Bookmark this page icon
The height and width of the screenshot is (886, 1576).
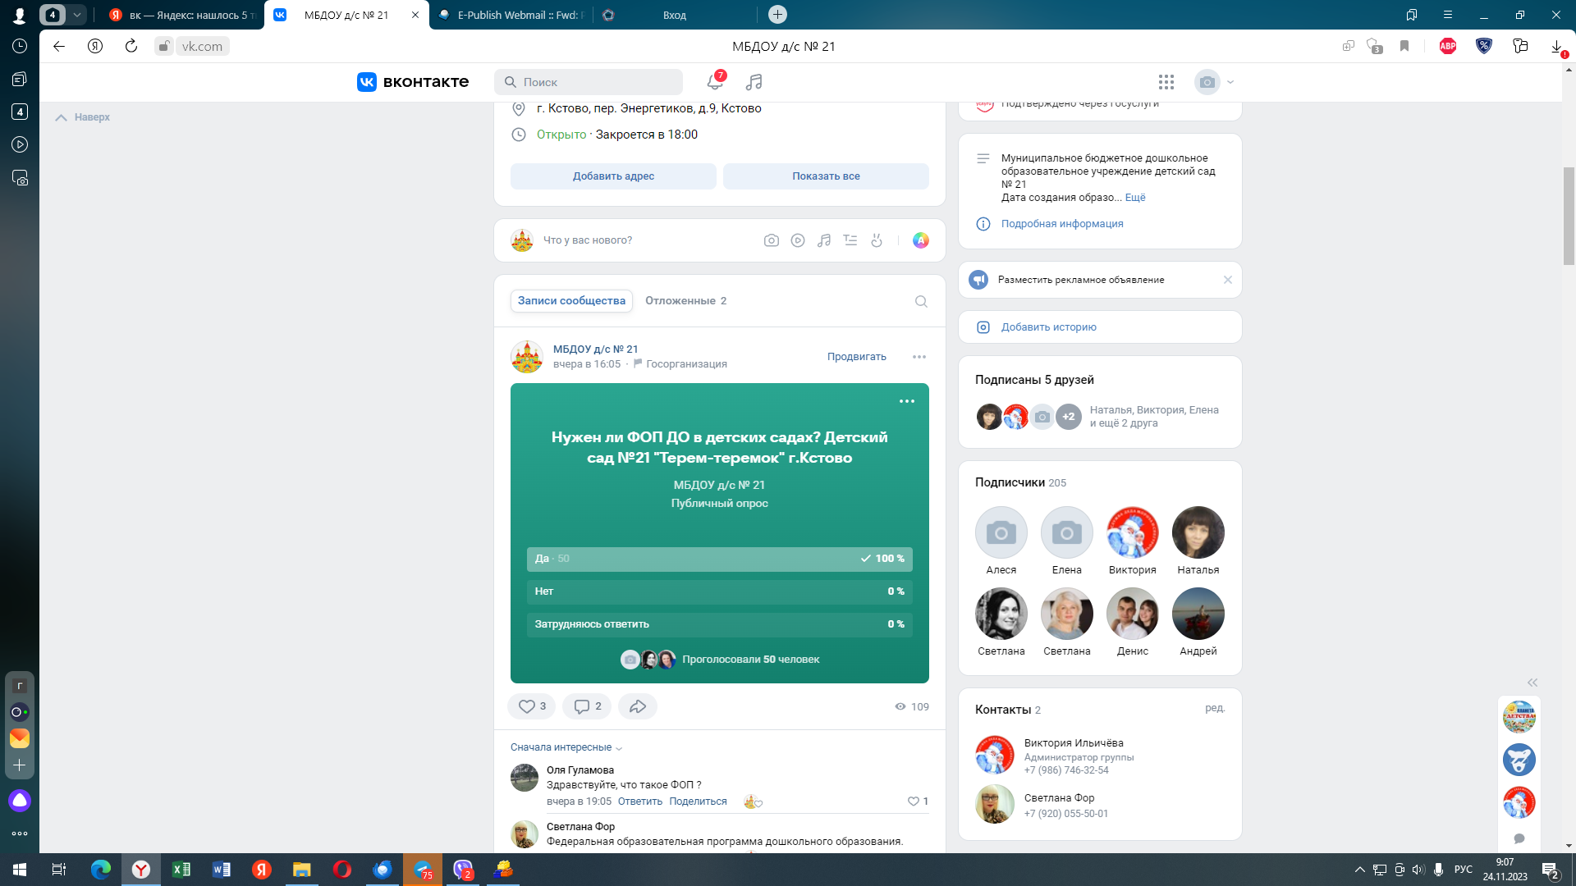1404,46
